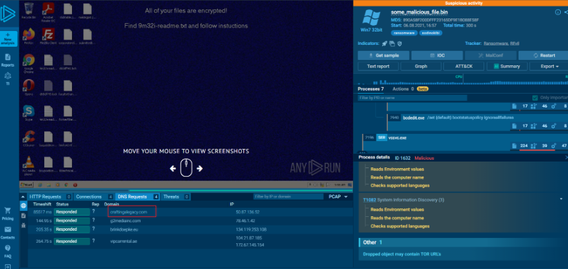
Task: Click the Firefox icon on the VM desktop
Action: [28, 36]
